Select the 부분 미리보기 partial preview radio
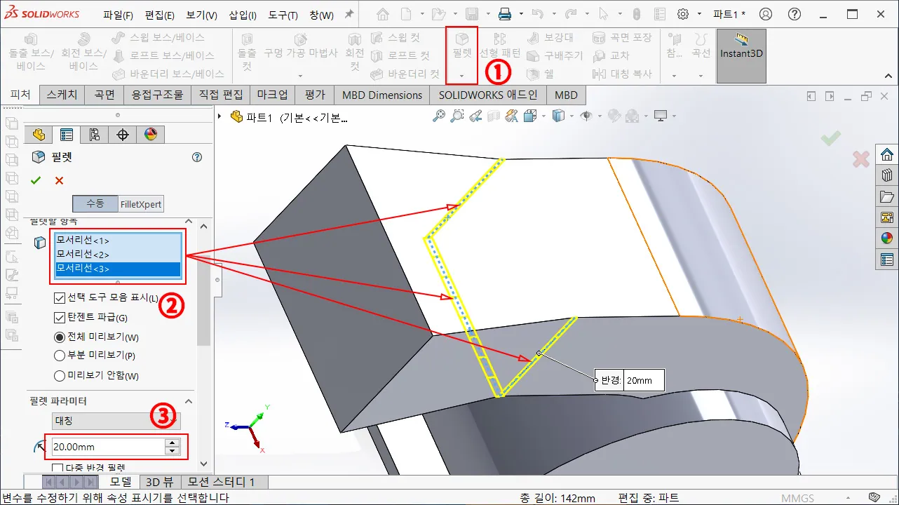The image size is (899, 505). coord(60,355)
